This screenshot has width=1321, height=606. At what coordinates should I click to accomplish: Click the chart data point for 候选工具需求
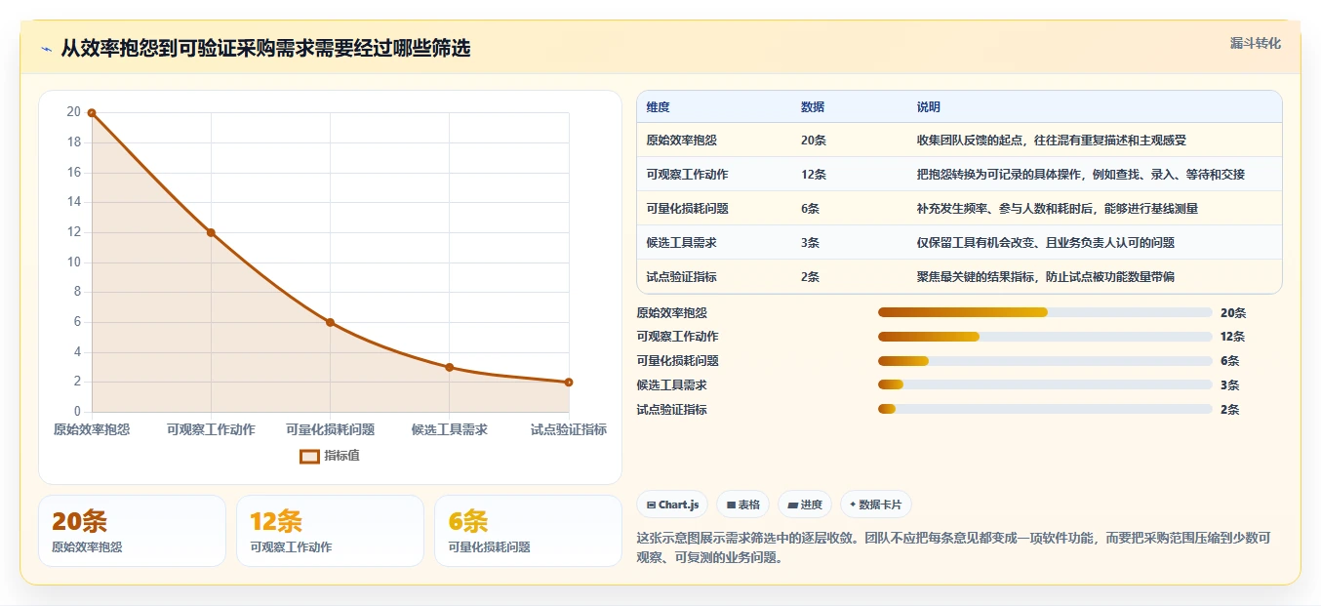point(450,367)
